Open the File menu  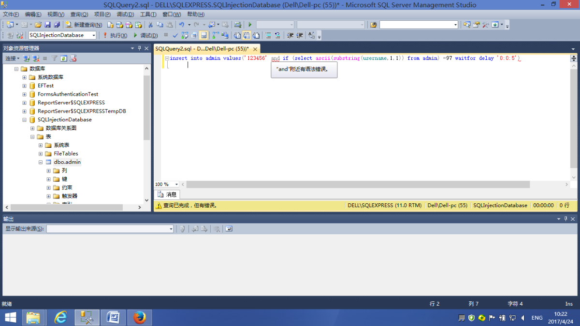[11, 14]
